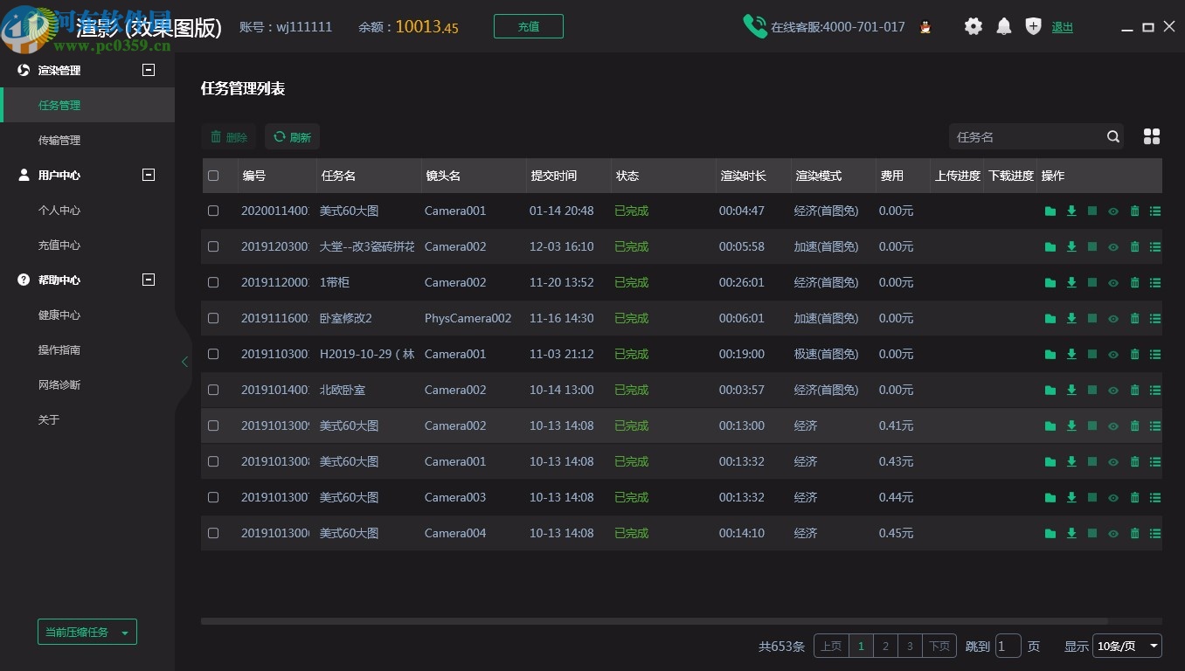The width and height of the screenshot is (1185, 671).
Task: Stop the 卧室修改2 render task
Action: tap(1092, 319)
